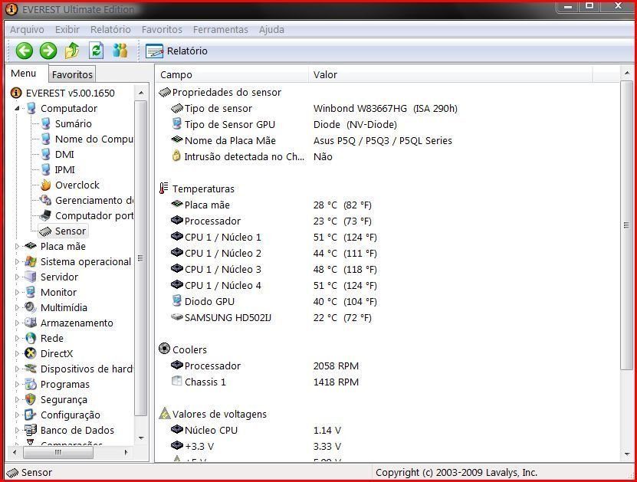637x482 pixels.
Task: Collapse the Computador tree node
Action: pyautogui.click(x=17, y=108)
